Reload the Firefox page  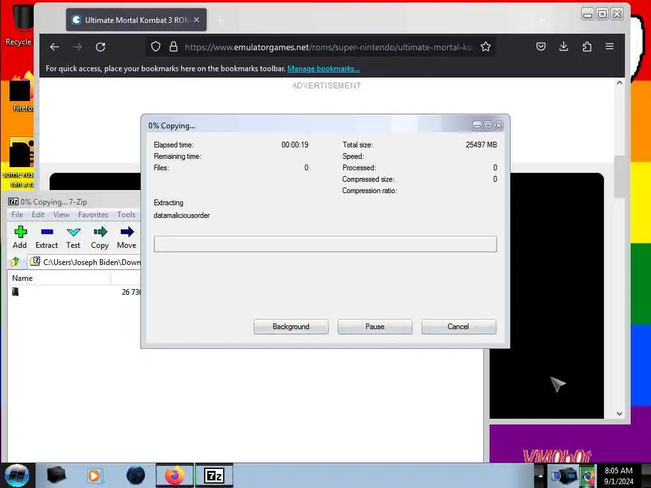[100, 47]
